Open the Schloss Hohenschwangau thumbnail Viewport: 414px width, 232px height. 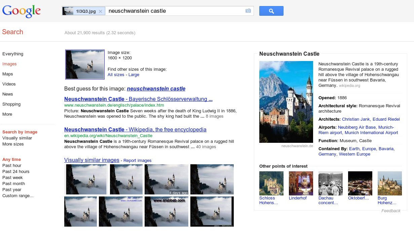[x=271, y=183]
